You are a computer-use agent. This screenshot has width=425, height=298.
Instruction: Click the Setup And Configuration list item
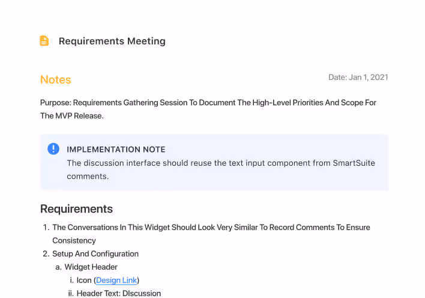pos(95,254)
